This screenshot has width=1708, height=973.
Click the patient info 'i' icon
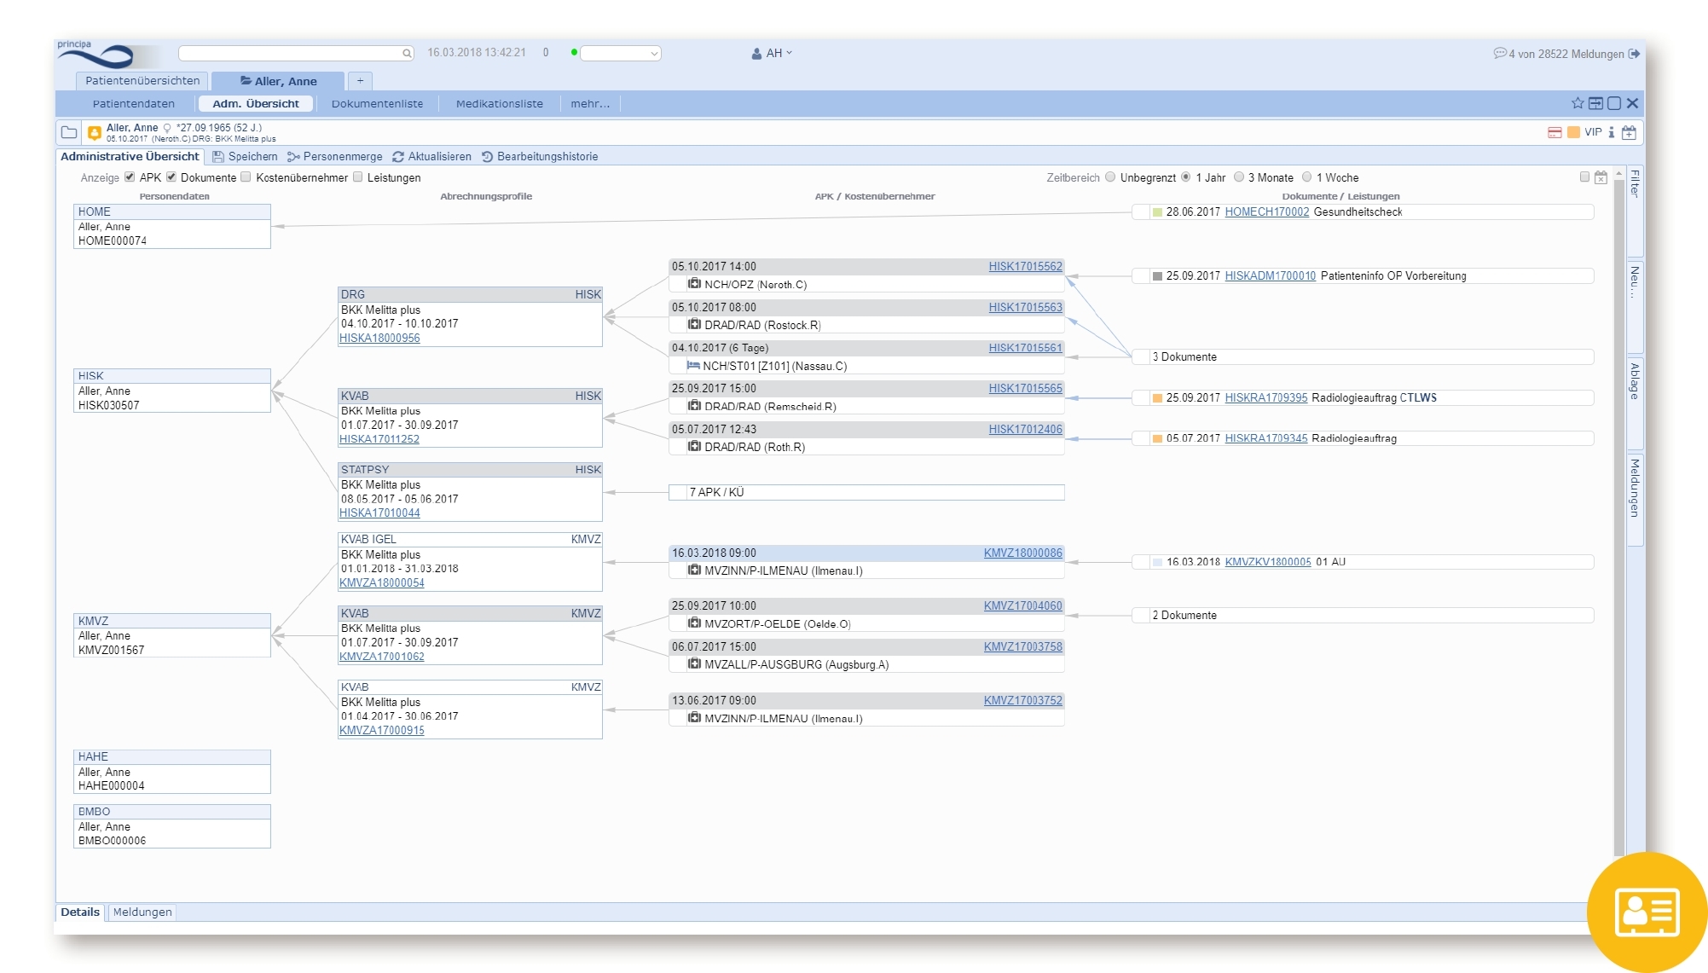(1611, 132)
